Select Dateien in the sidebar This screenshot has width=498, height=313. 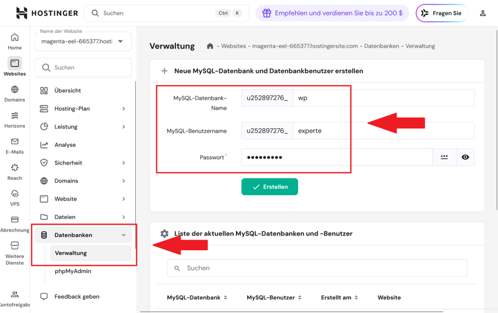[x=83, y=217]
